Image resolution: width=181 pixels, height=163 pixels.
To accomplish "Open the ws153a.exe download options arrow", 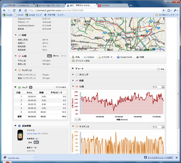I will (34, 158).
